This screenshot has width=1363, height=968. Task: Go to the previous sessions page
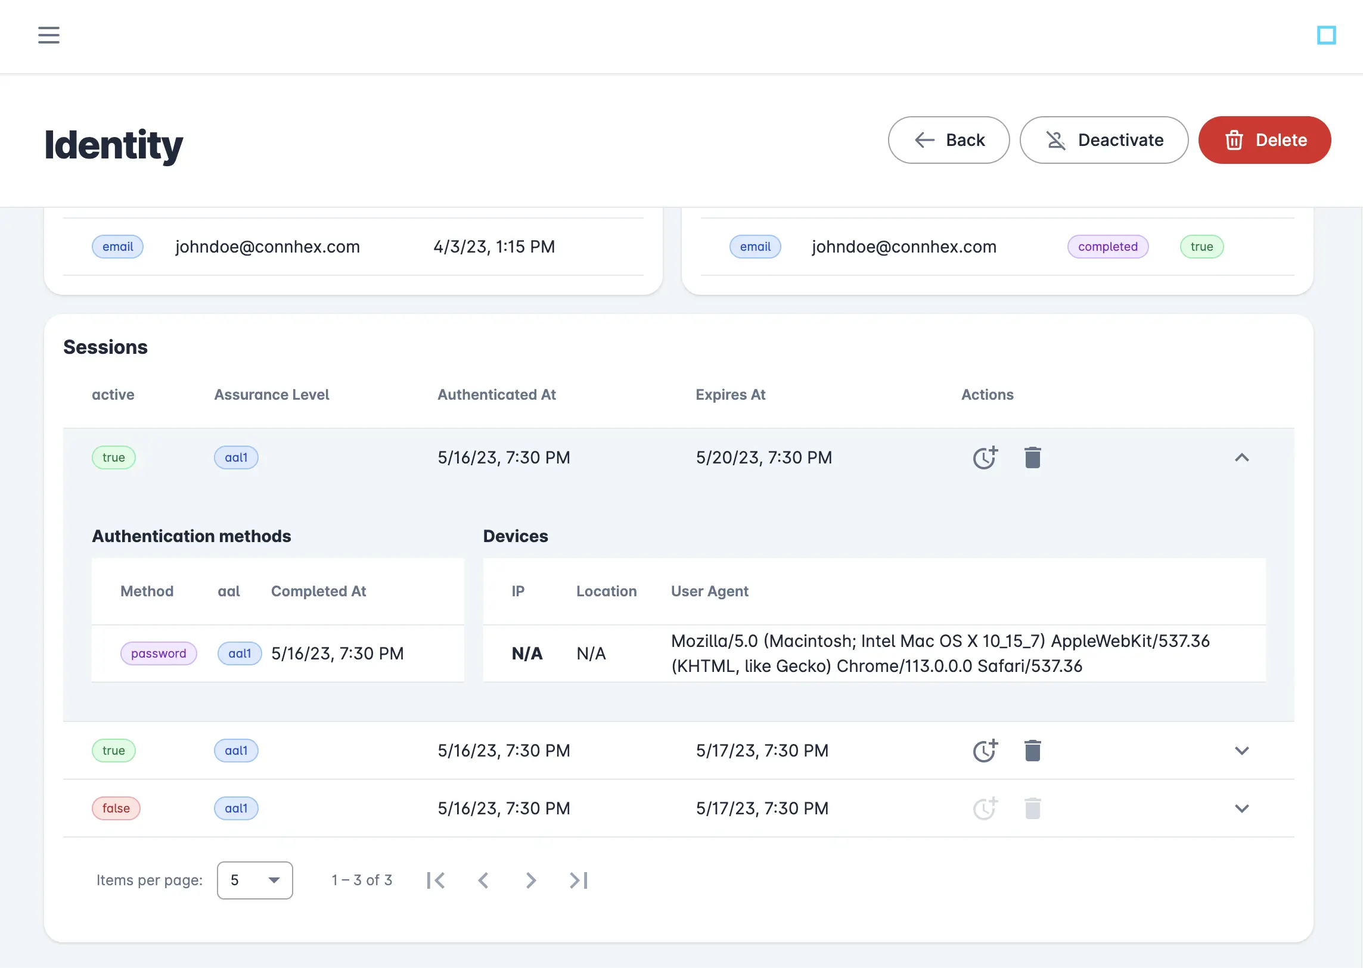click(x=483, y=880)
